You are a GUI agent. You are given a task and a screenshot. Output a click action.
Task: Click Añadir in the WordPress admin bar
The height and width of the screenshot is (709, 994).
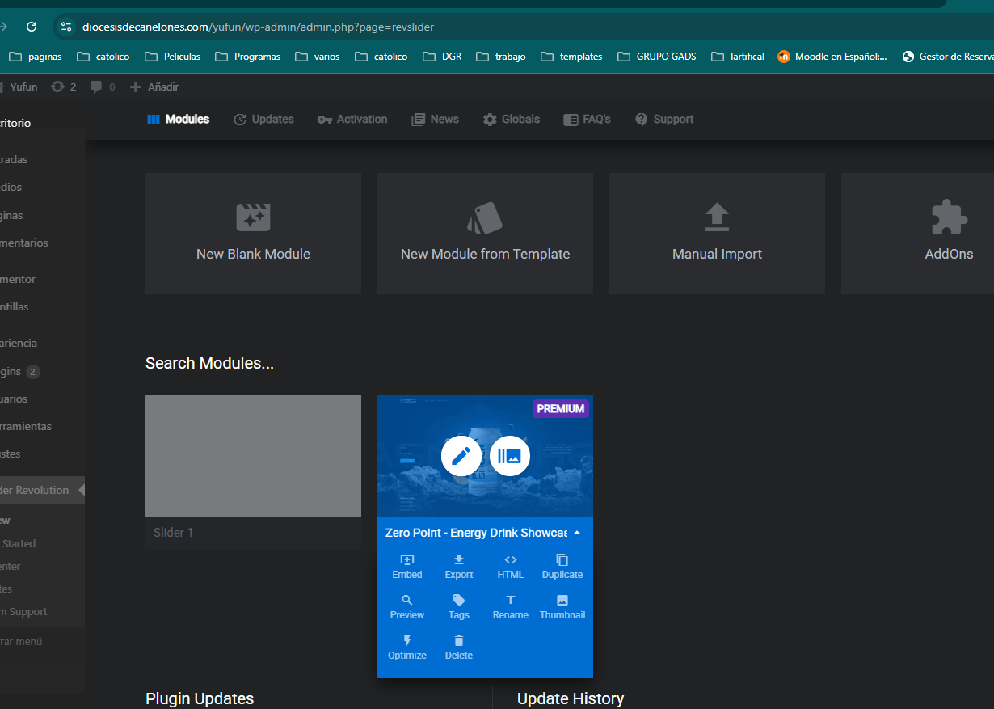pos(154,87)
